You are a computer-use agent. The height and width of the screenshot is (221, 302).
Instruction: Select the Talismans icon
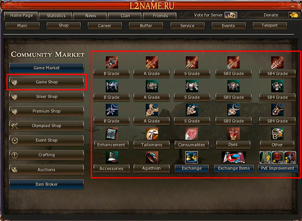pyautogui.click(x=152, y=134)
